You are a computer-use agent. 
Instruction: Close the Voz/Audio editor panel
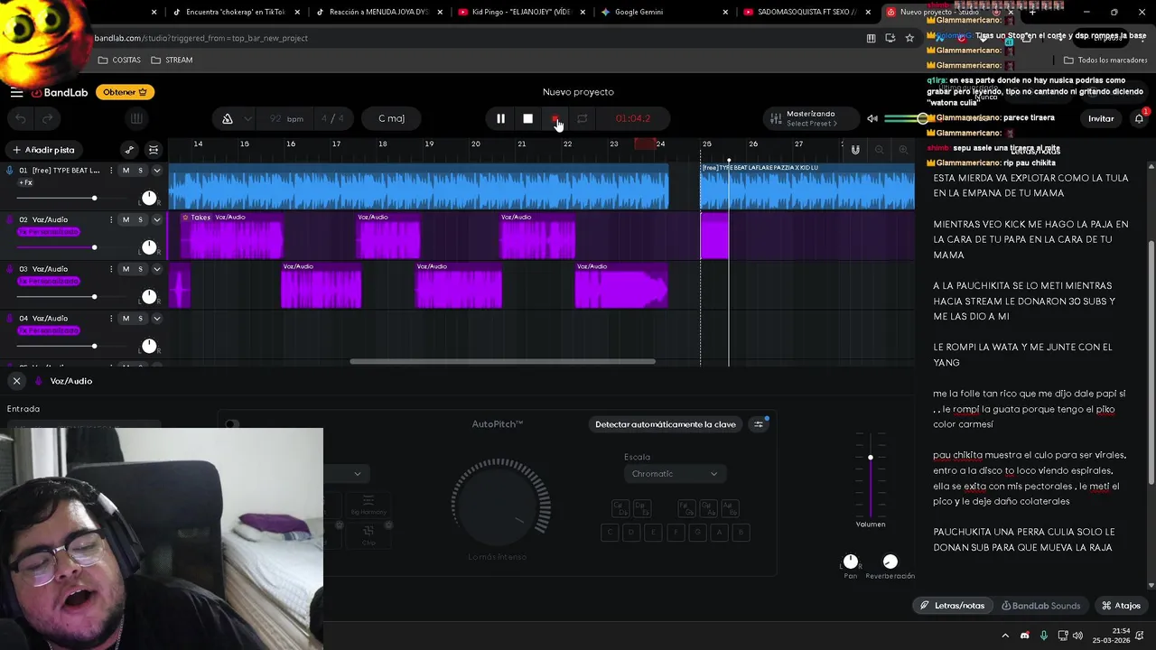click(x=16, y=381)
